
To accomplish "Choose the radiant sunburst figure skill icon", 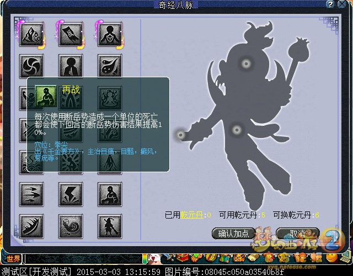I will (71, 162).
